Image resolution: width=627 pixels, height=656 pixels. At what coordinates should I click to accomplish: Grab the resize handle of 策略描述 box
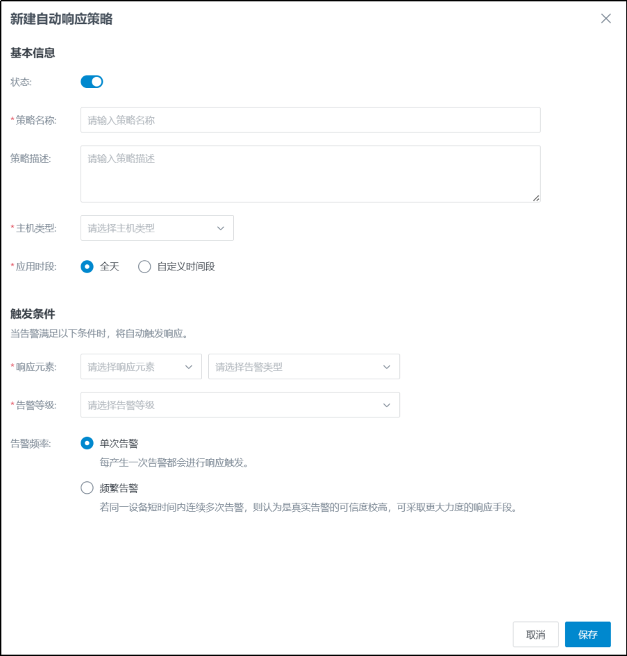tap(536, 198)
